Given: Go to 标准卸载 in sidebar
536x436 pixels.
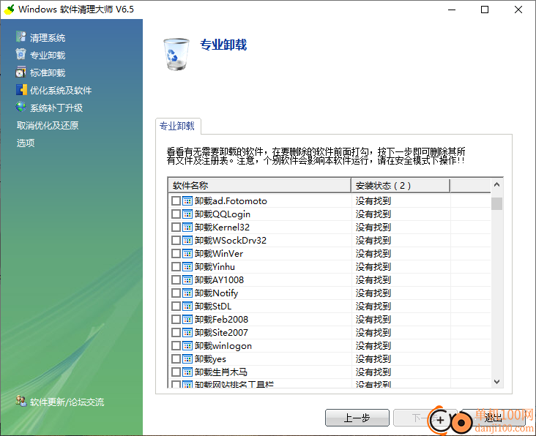Looking at the screenshot, I should click(48, 72).
